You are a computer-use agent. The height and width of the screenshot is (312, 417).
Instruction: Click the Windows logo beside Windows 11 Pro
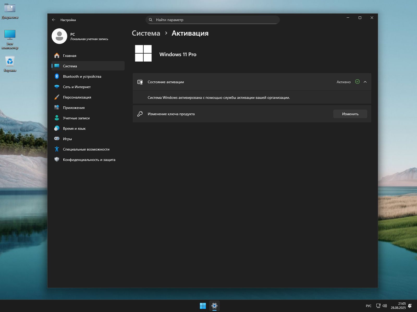[x=143, y=53]
